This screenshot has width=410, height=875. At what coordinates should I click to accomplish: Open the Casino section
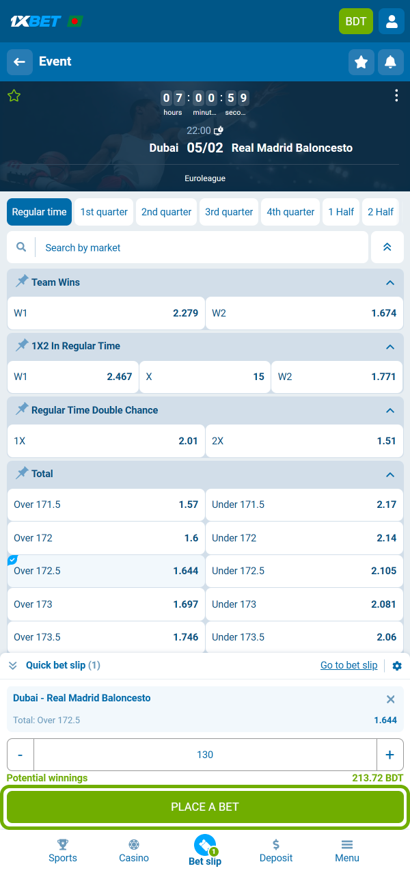tap(133, 850)
